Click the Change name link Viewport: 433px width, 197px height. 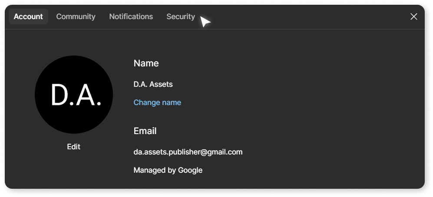(157, 102)
